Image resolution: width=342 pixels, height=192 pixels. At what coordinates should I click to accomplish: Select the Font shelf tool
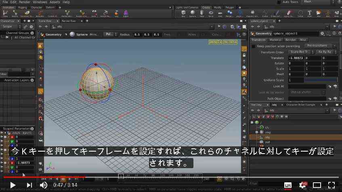[310, 13]
